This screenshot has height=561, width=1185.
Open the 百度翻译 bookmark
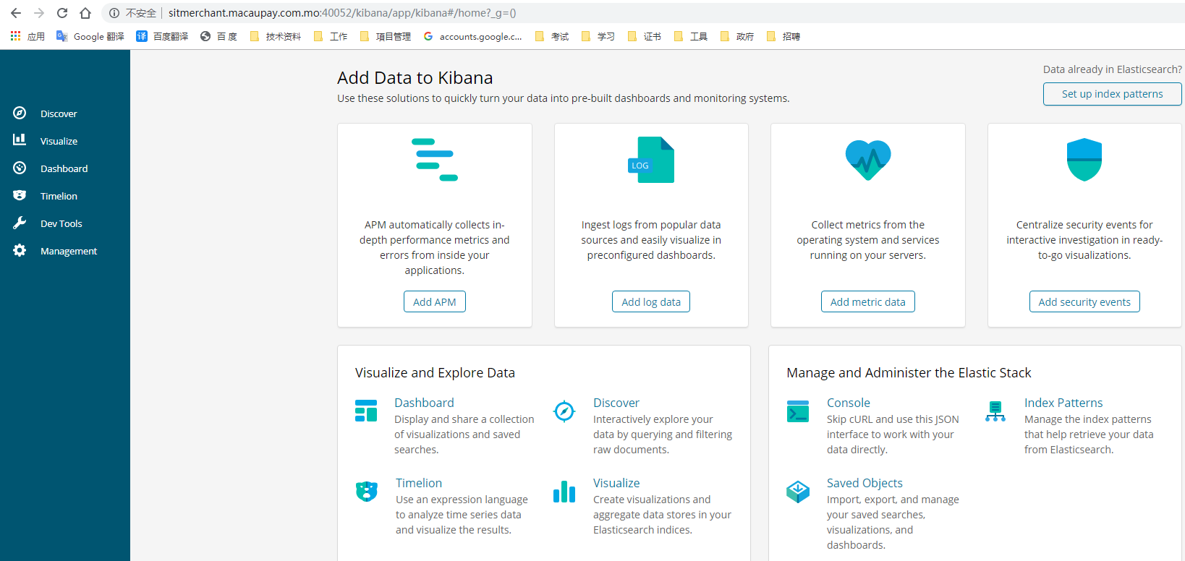tap(162, 36)
